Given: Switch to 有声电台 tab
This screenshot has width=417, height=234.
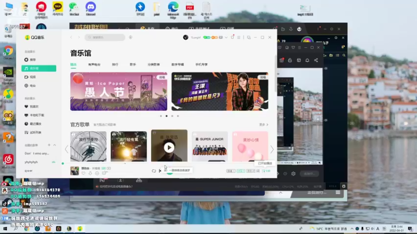Looking at the screenshot, I should 94,64.
